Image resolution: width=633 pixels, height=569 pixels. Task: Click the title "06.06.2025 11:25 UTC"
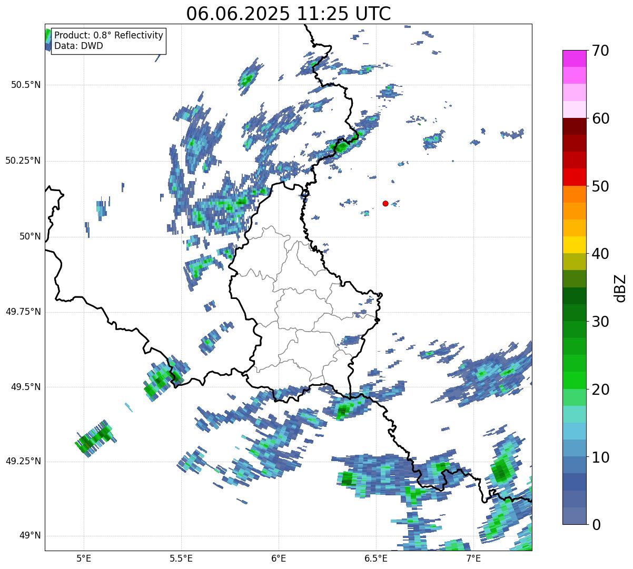[x=288, y=14]
